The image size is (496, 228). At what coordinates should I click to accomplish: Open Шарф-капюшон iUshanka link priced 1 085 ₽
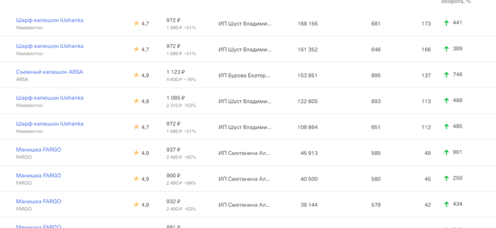click(50, 97)
